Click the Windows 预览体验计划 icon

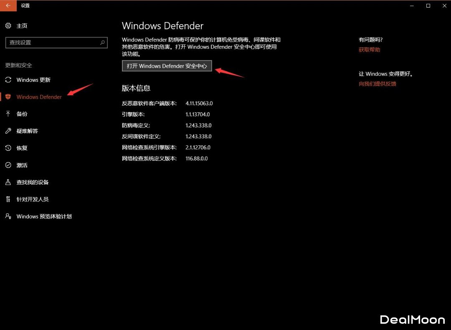pos(8,216)
